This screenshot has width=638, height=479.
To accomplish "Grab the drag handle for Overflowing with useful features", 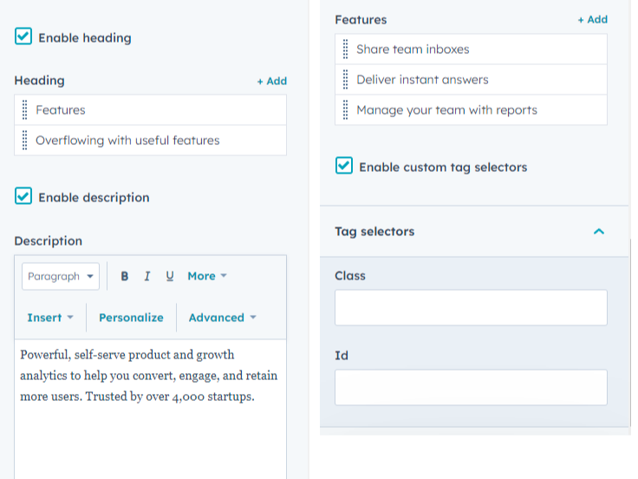I will click(25, 141).
